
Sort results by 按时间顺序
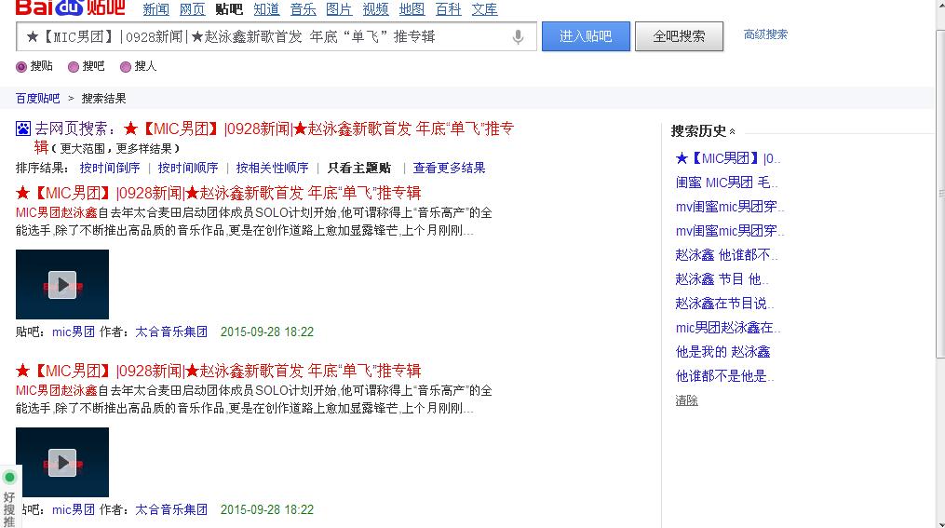coord(188,169)
